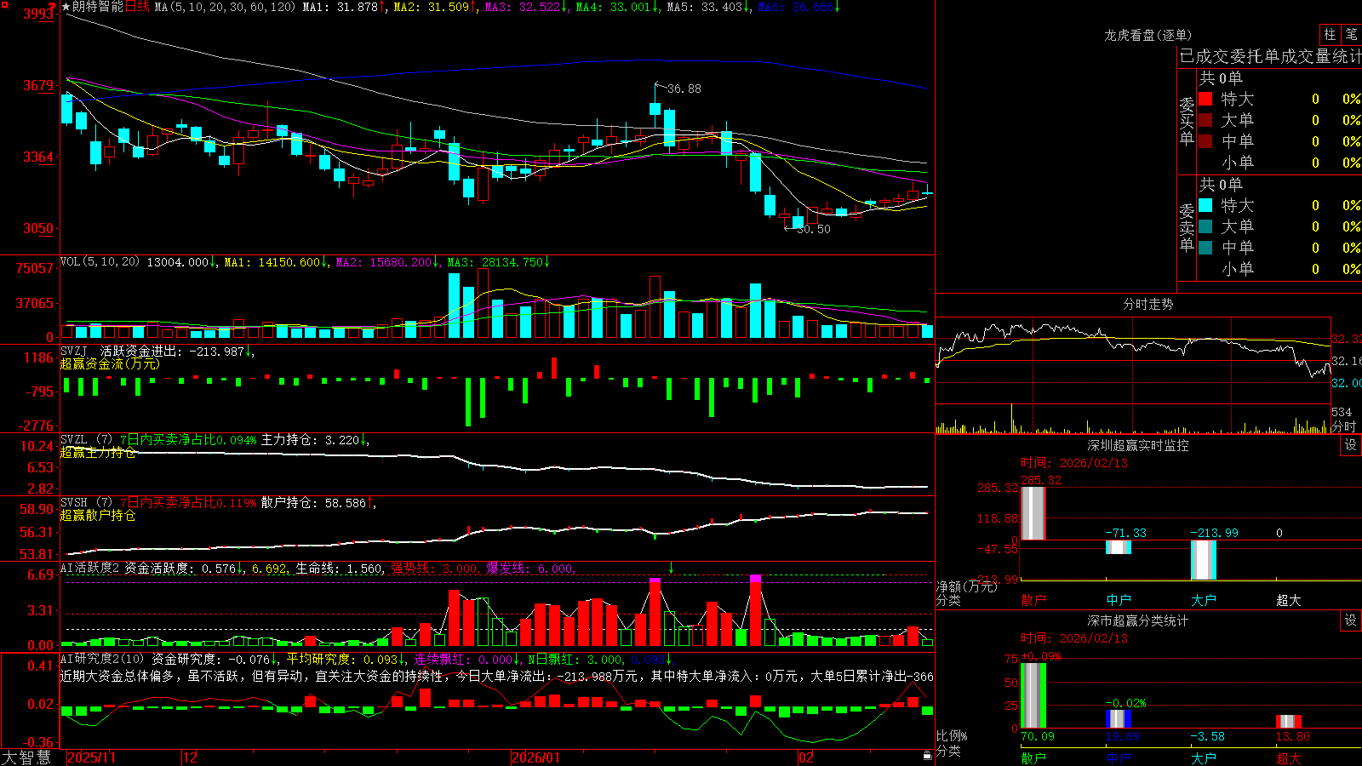Click the lock icon at bottom of chart
Viewport: 1362px width, 766px height.
pyautogui.click(x=927, y=756)
